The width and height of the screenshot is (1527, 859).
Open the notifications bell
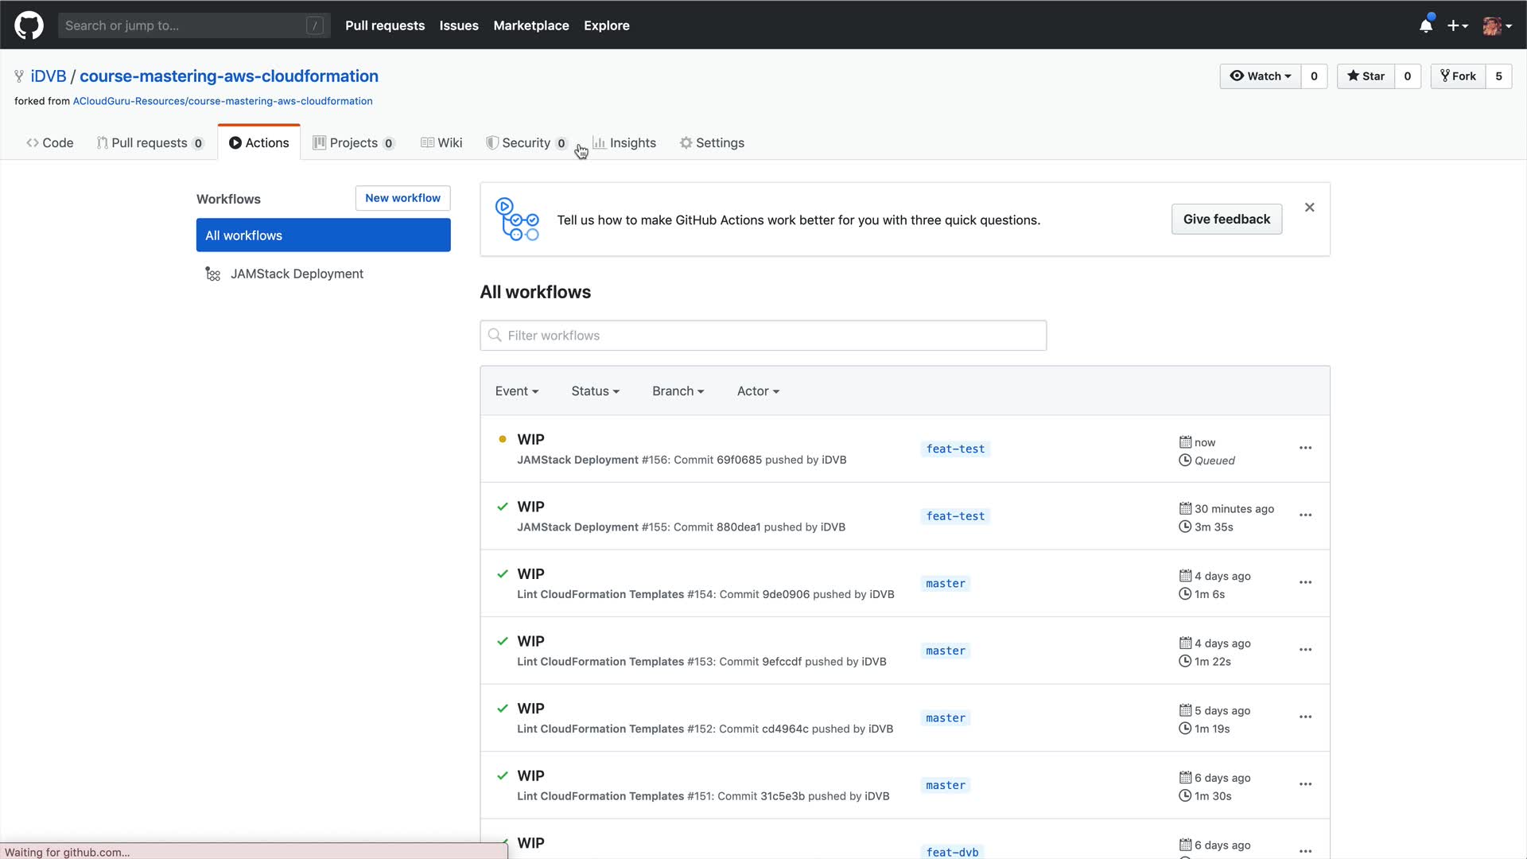click(1426, 25)
